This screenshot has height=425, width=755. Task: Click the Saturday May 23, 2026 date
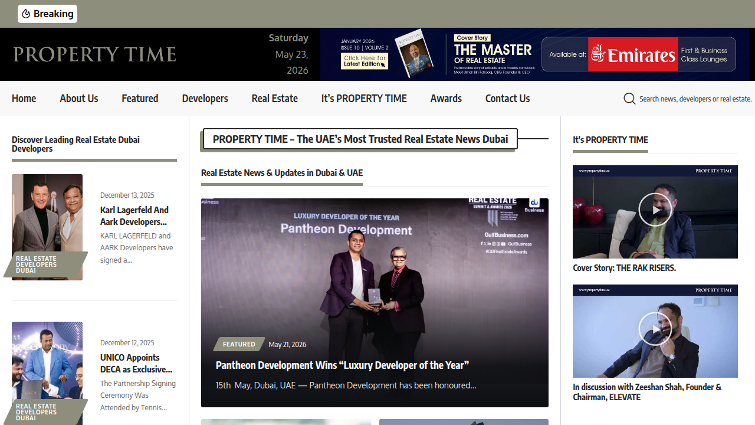[288, 54]
